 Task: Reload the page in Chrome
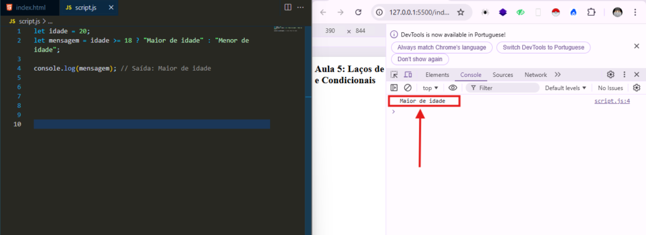(x=358, y=13)
